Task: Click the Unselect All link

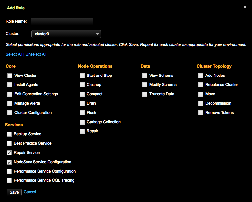Action: click(36, 54)
